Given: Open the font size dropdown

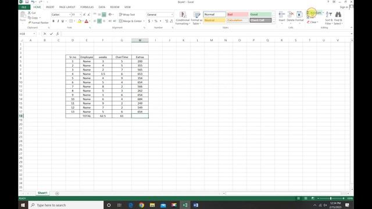Looking at the screenshot, I should 80,15.
